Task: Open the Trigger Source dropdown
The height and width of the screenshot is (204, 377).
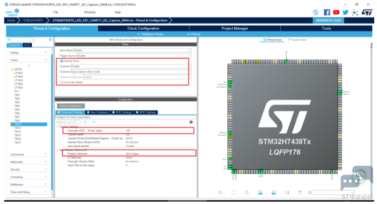Action: pyautogui.click(x=134, y=55)
